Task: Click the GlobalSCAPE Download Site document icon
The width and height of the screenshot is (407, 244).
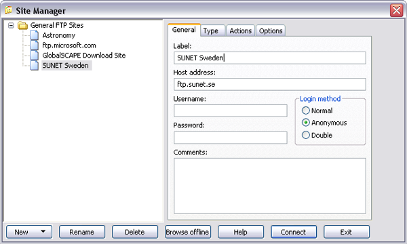Action: coord(35,55)
